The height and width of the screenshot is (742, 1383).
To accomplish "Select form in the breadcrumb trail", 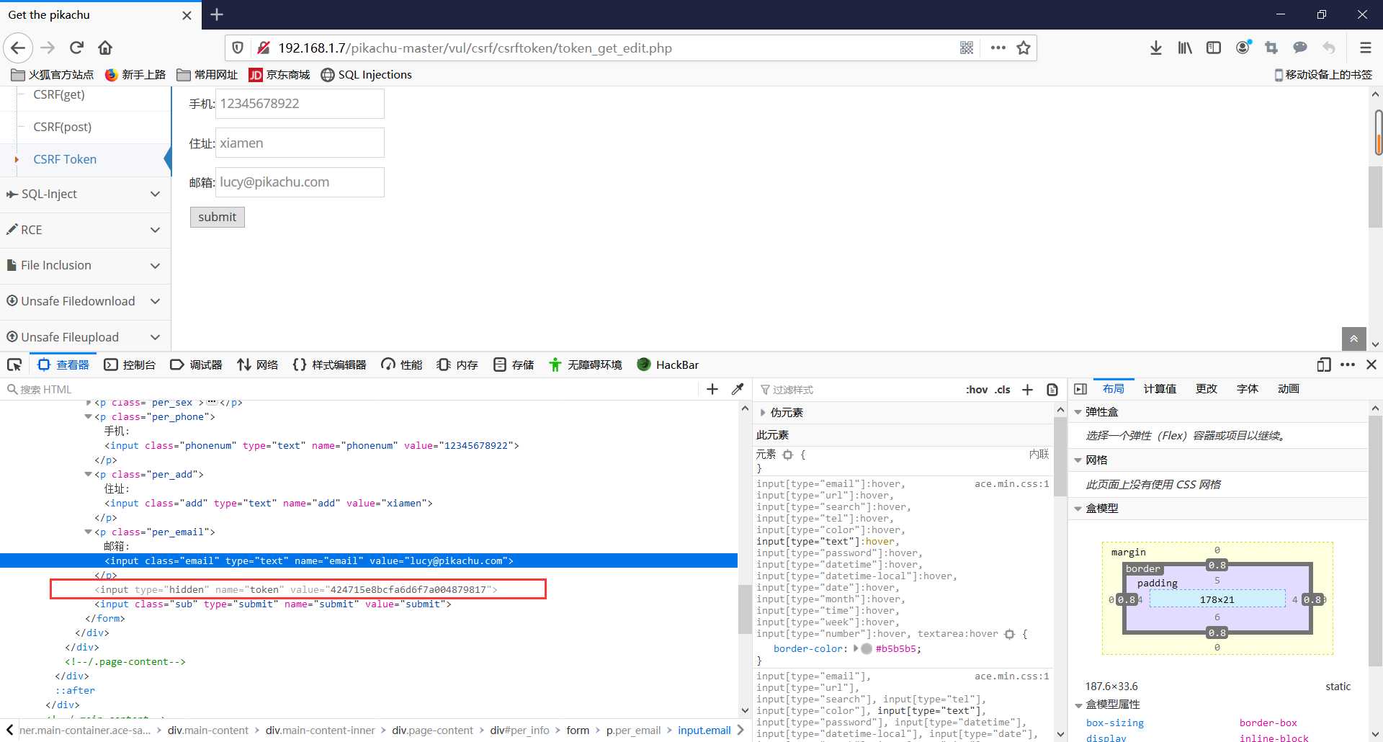I will [578, 730].
